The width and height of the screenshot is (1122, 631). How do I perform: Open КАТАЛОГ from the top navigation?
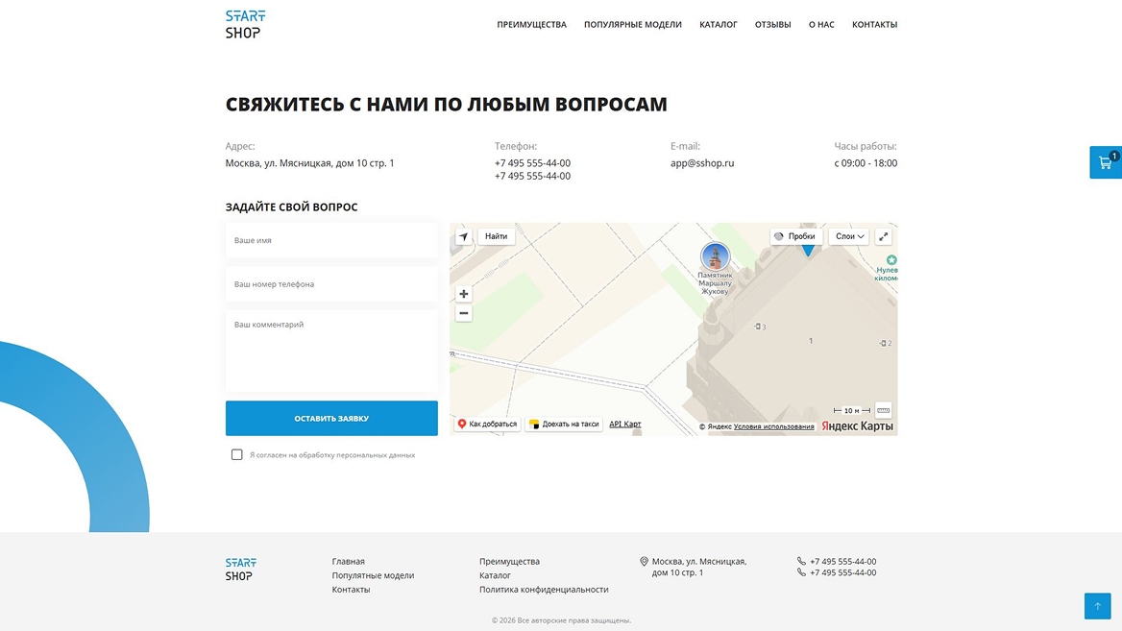coord(719,24)
